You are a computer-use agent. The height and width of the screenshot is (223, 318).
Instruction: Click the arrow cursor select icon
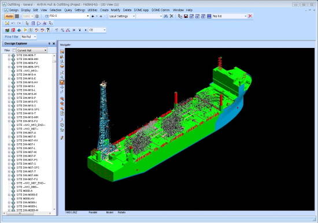[x=27, y=23]
